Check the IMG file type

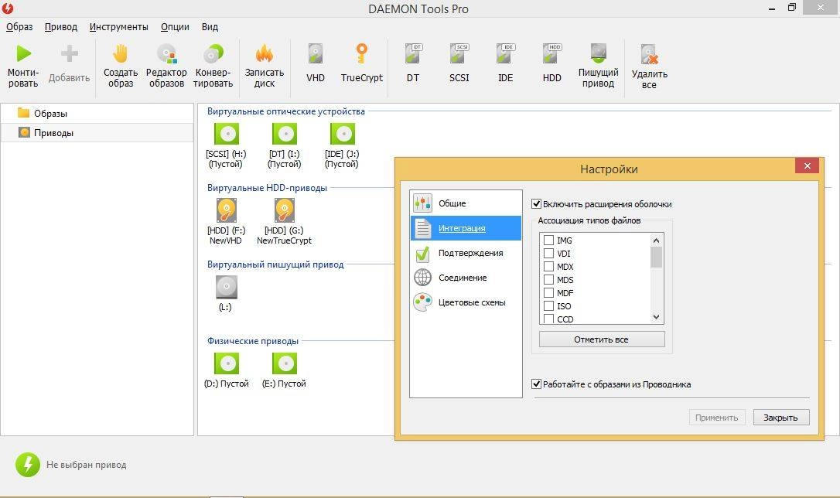coord(548,240)
